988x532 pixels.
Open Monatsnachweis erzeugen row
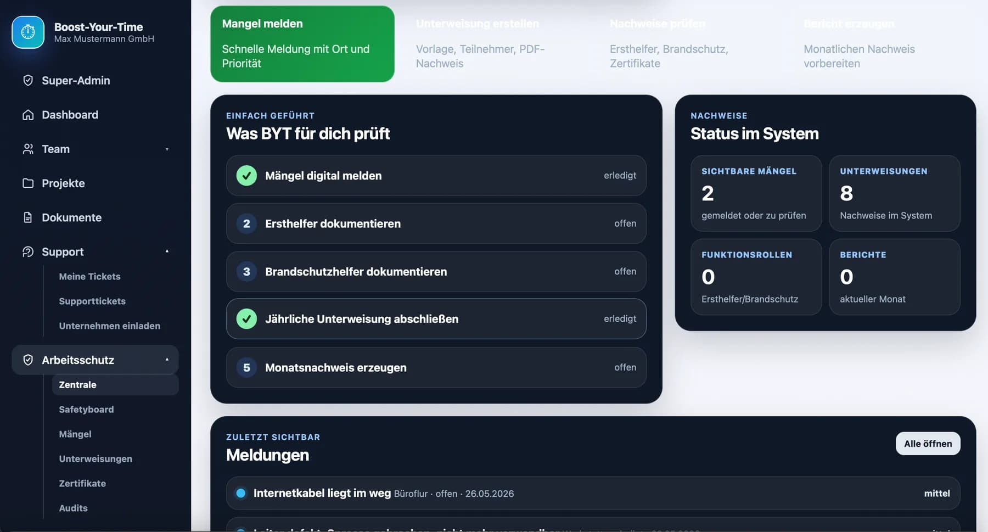pos(436,367)
